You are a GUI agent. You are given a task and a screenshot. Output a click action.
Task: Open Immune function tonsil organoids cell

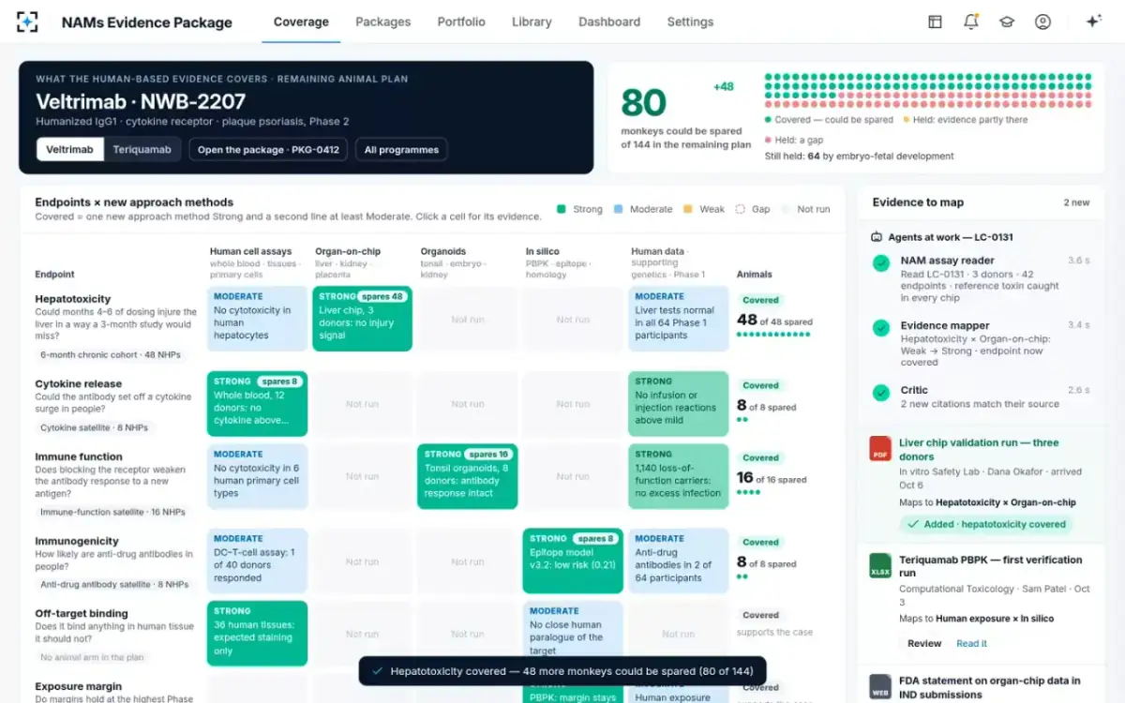coord(467,476)
